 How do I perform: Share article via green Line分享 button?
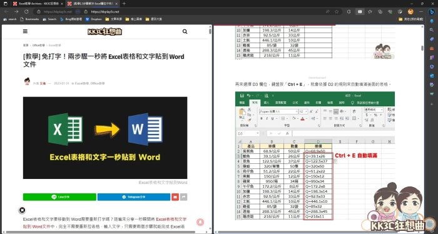pos(59,197)
